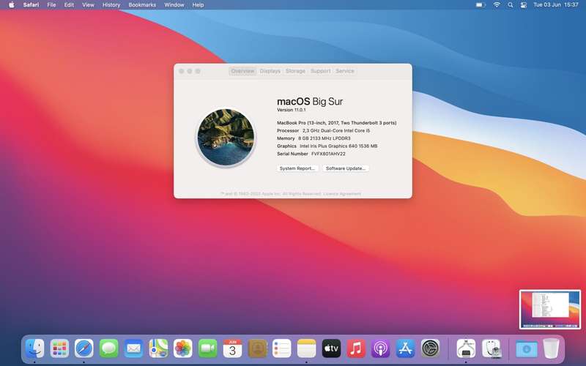Click the Wi-Fi status icon
This screenshot has height=366, width=586.
(497, 5)
